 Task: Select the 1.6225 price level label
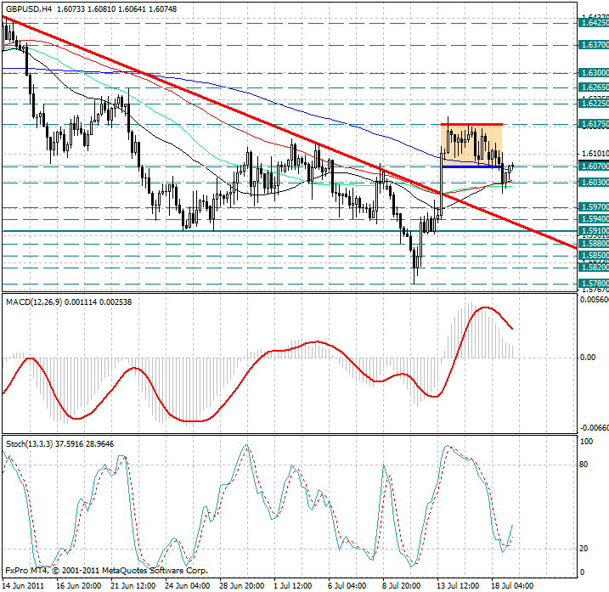pyautogui.click(x=594, y=103)
